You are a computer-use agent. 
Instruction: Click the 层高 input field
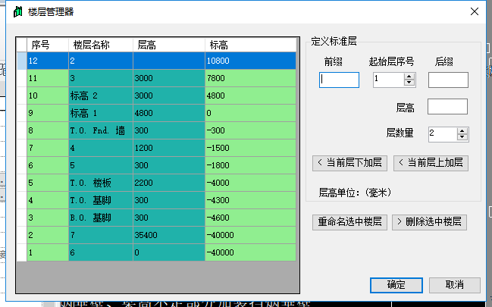coord(447,107)
